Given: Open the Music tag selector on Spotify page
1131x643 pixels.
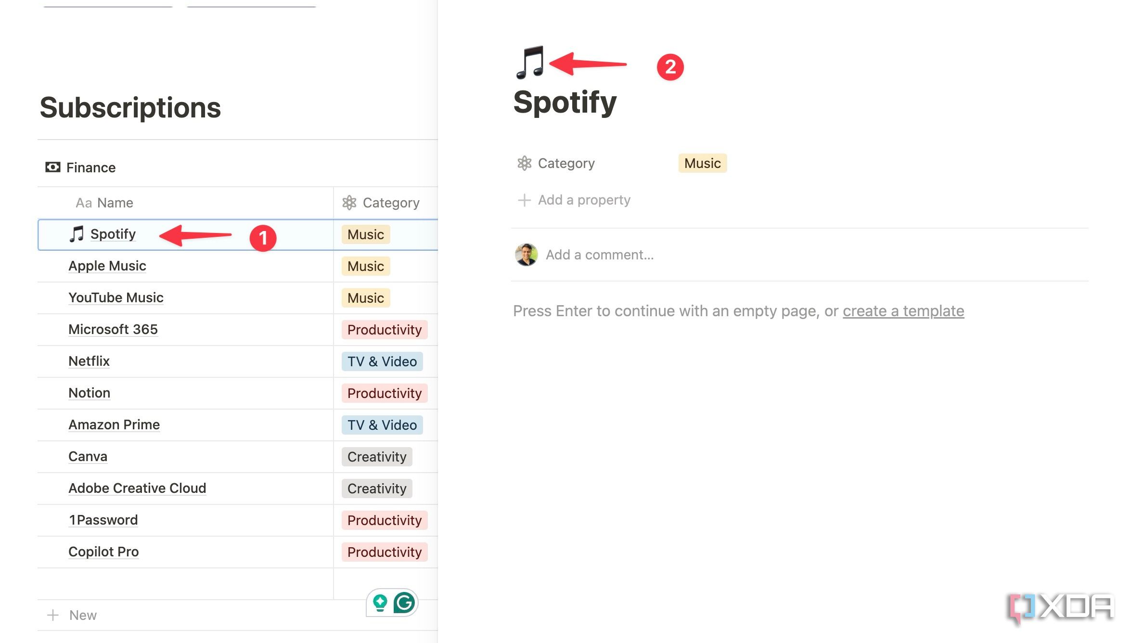Looking at the screenshot, I should tap(701, 163).
